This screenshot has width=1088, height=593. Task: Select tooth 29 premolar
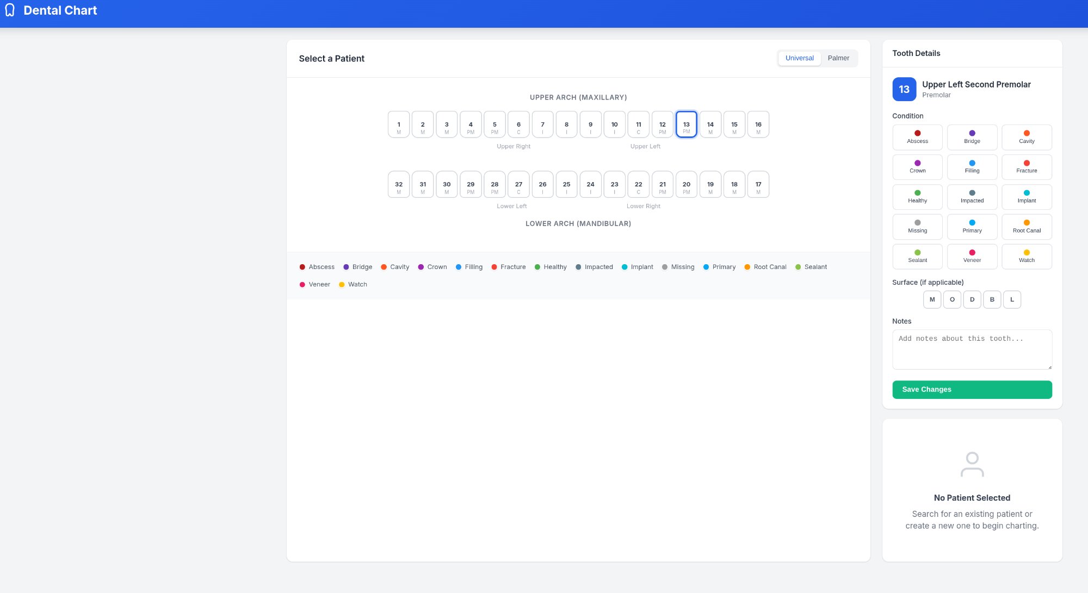(x=471, y=184)
